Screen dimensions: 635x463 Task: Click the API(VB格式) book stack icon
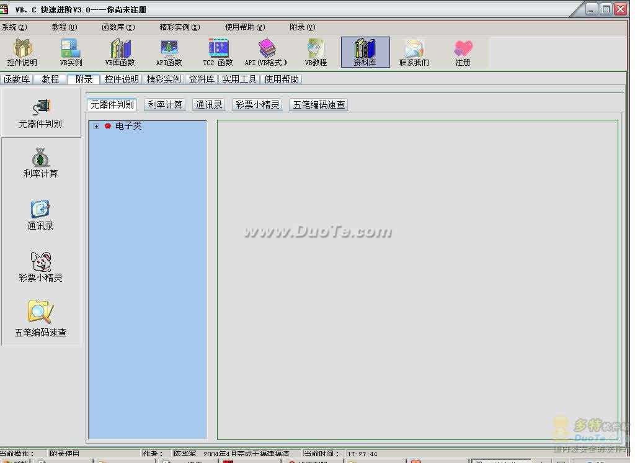click(266, 49)
